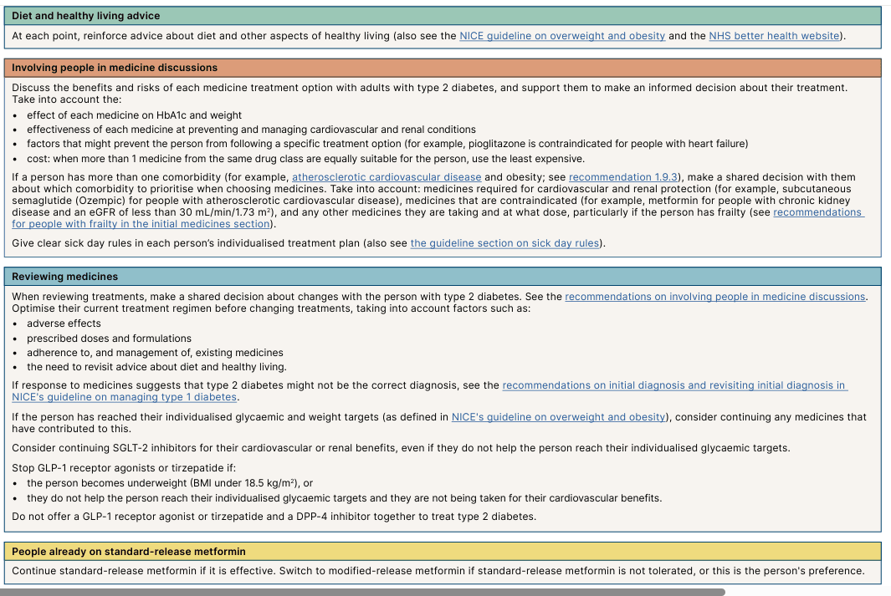This screenshot has width=891, height=596.
Task: Follow link on involving people in medicine discussions
Action: pos(714,297)
